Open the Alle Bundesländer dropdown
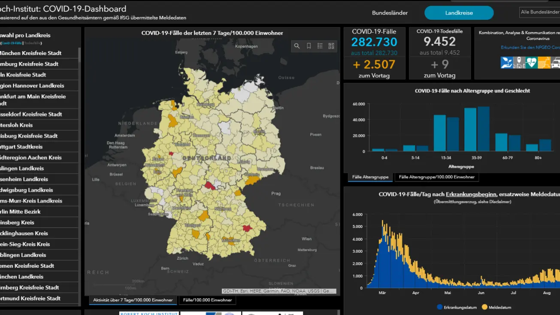 (539, 12)
